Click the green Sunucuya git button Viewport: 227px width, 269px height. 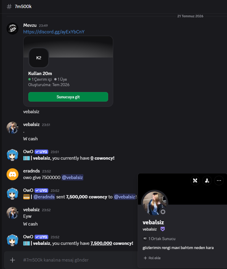click(x=68, y=97)
